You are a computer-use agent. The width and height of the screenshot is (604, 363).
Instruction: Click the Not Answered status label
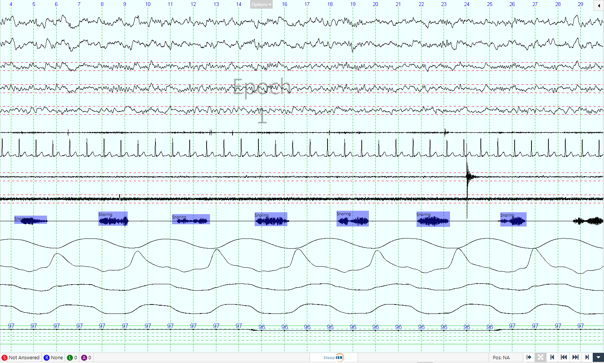tap(24, 358)
